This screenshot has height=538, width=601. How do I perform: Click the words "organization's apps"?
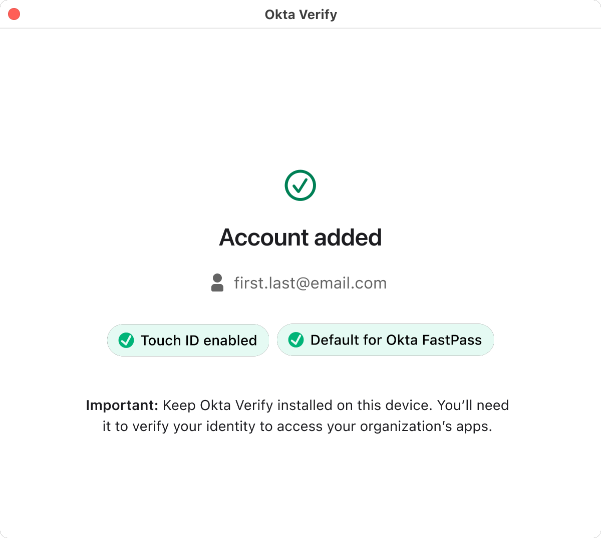click(x=426, y=426)
